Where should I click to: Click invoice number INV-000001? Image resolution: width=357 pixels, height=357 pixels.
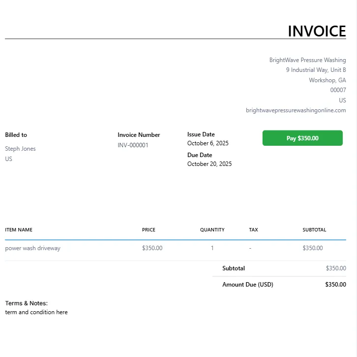click(x=133, y=145)
